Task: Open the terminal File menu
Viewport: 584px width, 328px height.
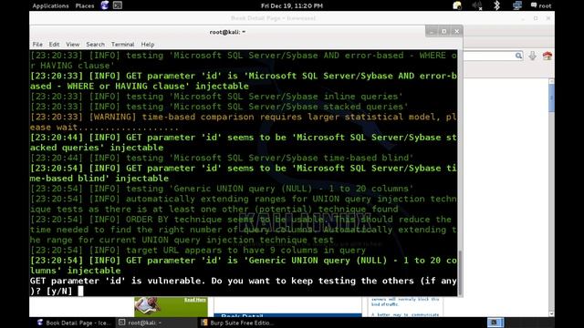Action: click(x=37, y=45)
